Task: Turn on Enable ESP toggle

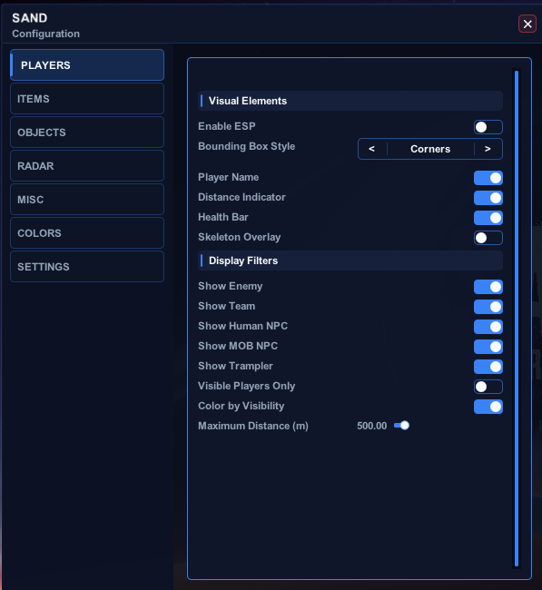Action: click(488, 127)
